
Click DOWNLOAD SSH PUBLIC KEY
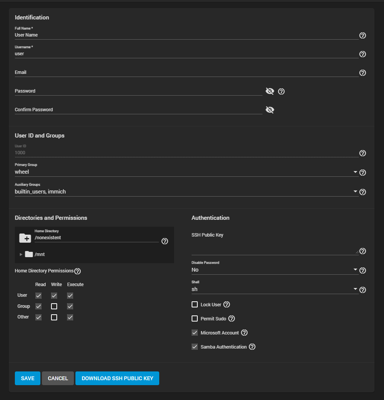[117, 378]
